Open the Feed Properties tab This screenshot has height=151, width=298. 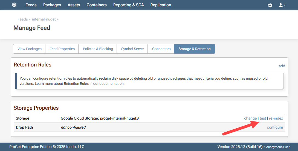click(x=62, y=49)
